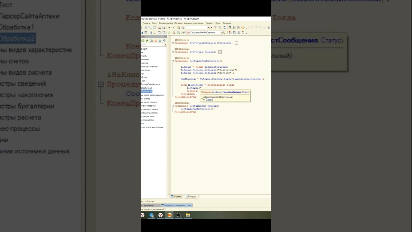Click the Возврат; line in code
Viewport: 412px width, 232px height.
click(192, 91)
